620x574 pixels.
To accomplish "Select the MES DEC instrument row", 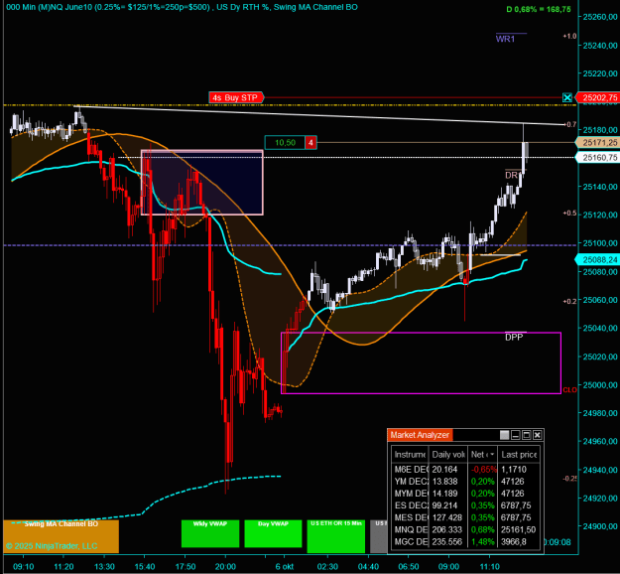I will tap(465, 517).
